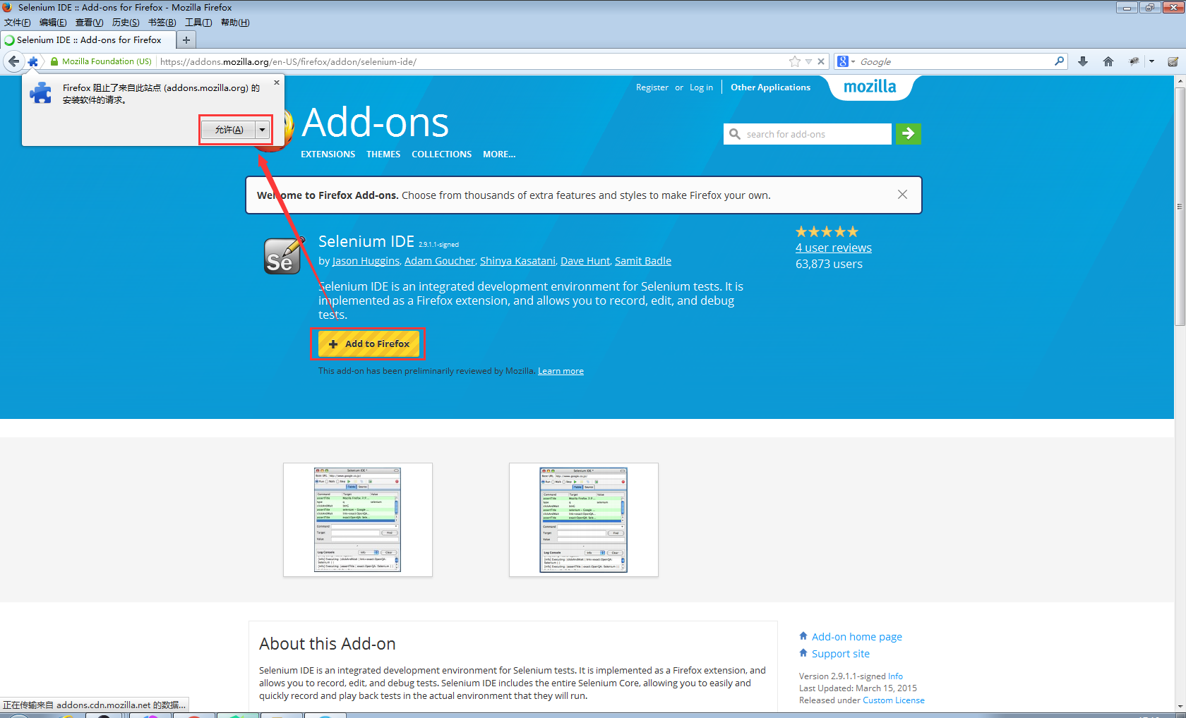Click the pin icon in the browser toolbar
The image size is (1186, 718).
pyautogui.click(x=1134, y=61)
